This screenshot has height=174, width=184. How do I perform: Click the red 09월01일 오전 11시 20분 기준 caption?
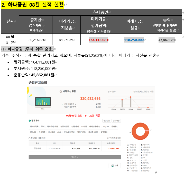coord(83,116)
